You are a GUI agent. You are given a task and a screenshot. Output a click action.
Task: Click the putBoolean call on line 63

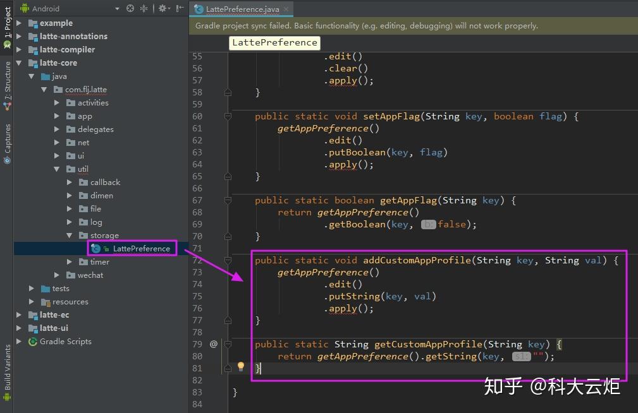(x=357, y=152)
